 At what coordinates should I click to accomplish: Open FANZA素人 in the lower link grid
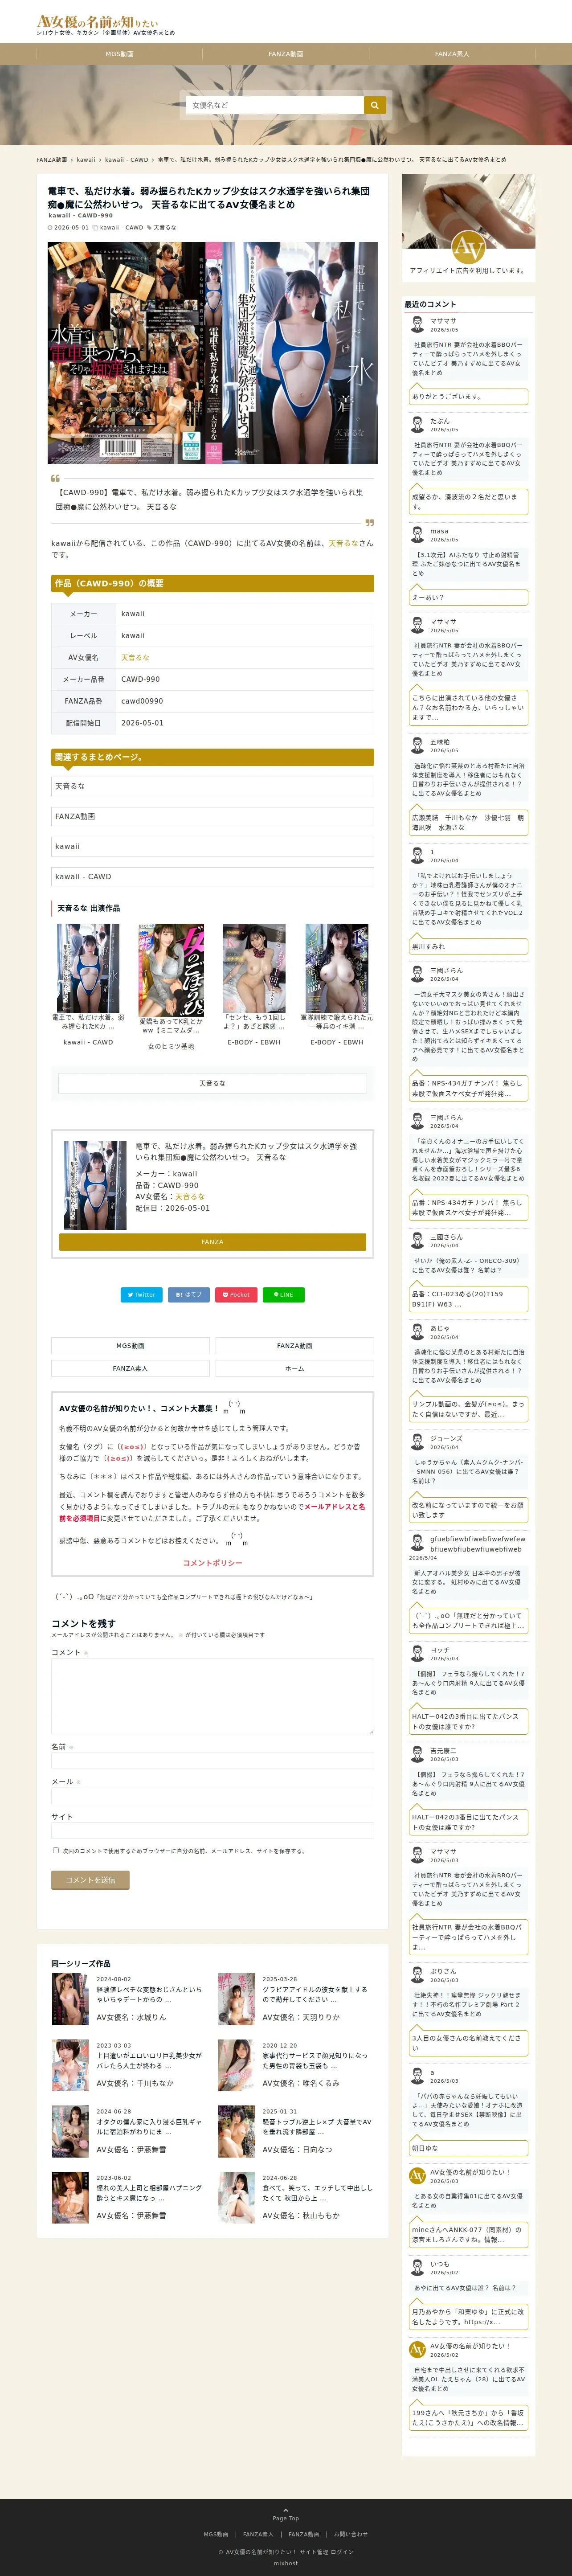coord(130,1368)
